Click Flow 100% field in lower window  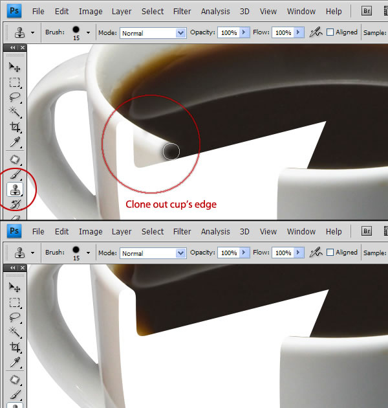(x=283, y=253)
